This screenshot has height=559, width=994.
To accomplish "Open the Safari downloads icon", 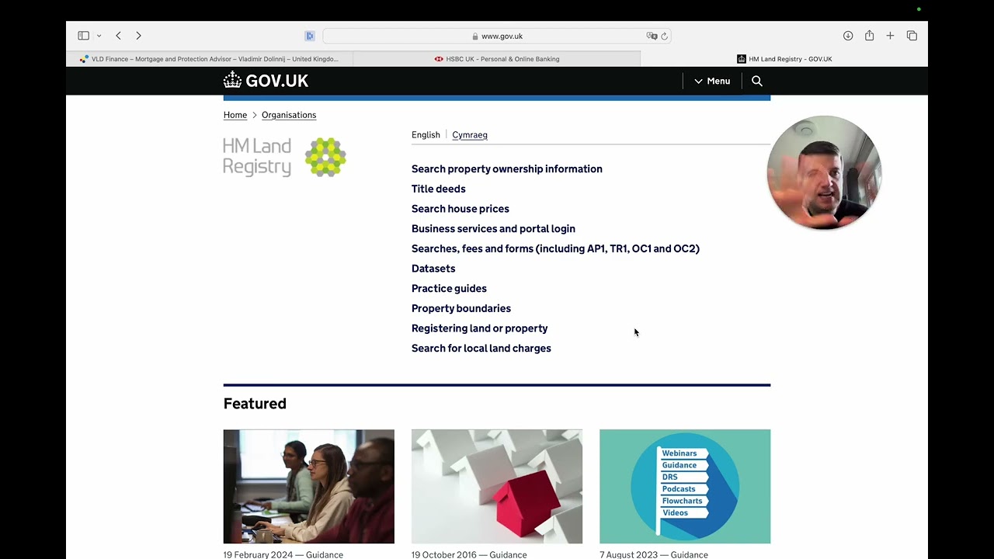I will click(848, 36).
